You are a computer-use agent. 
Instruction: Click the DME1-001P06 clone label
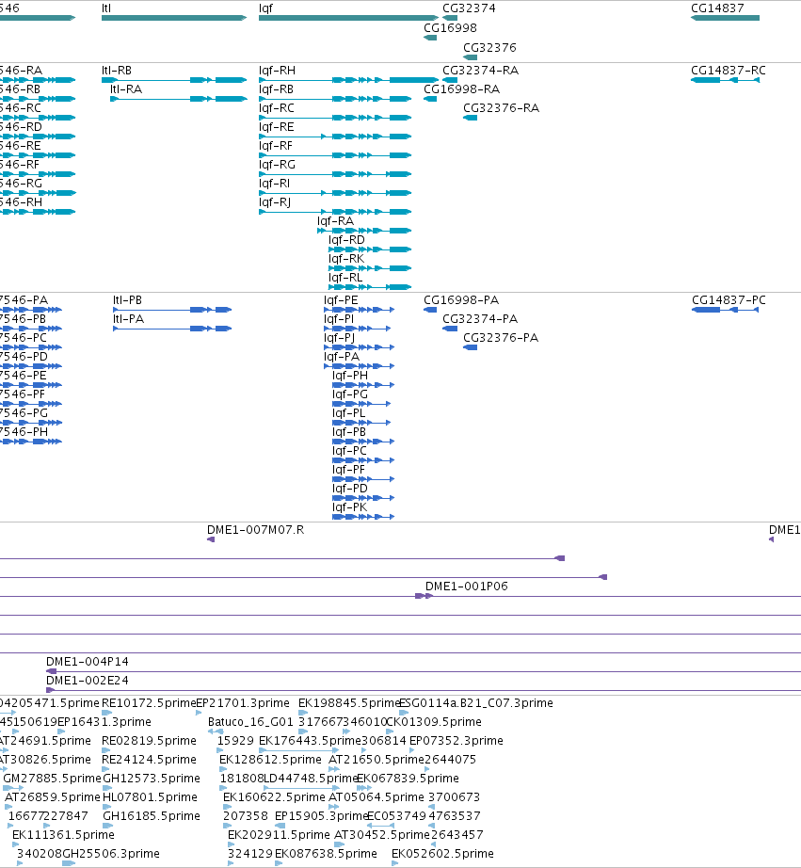(x=466, y=587)
